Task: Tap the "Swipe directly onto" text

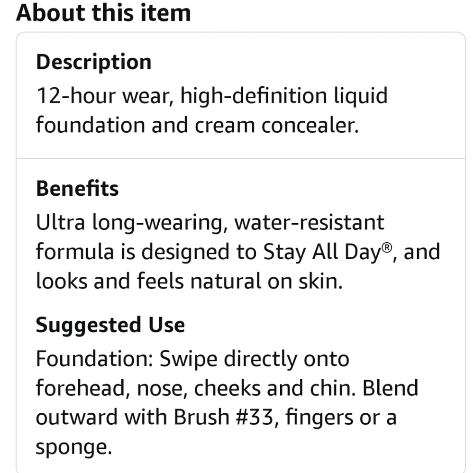Action: pyautogui.click(x=254, y=359)
